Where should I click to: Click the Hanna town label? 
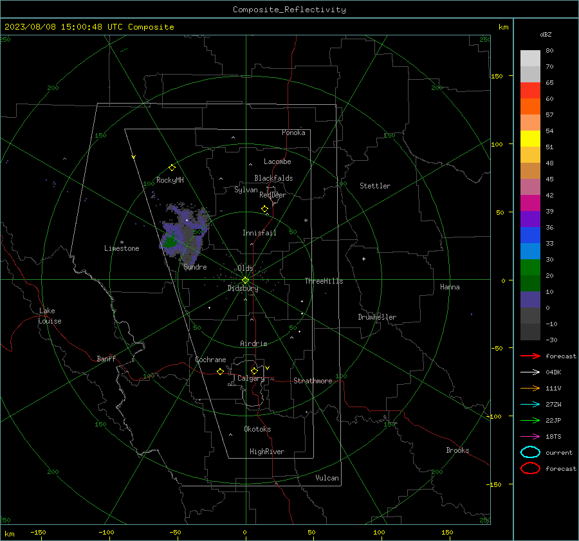(450, 287)
